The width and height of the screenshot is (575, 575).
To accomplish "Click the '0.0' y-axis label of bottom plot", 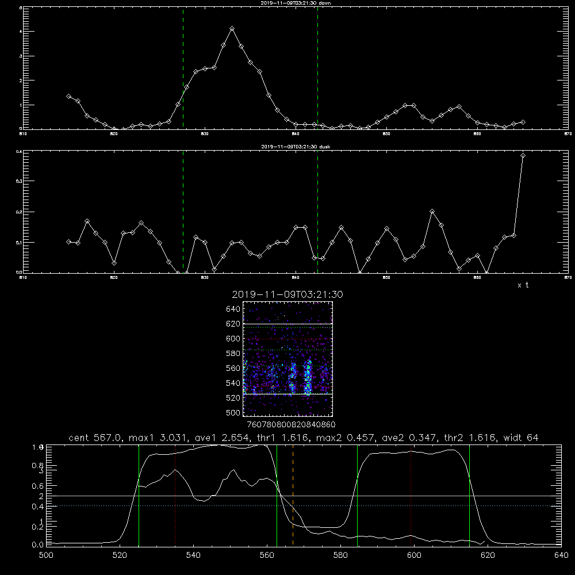I will pyautogui.click(x=38, y=545).
